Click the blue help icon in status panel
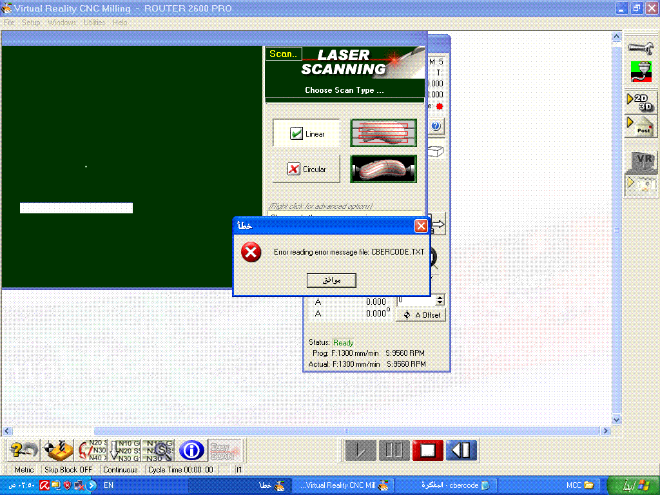Screen dimensions: 660x495 coord(436,126)
